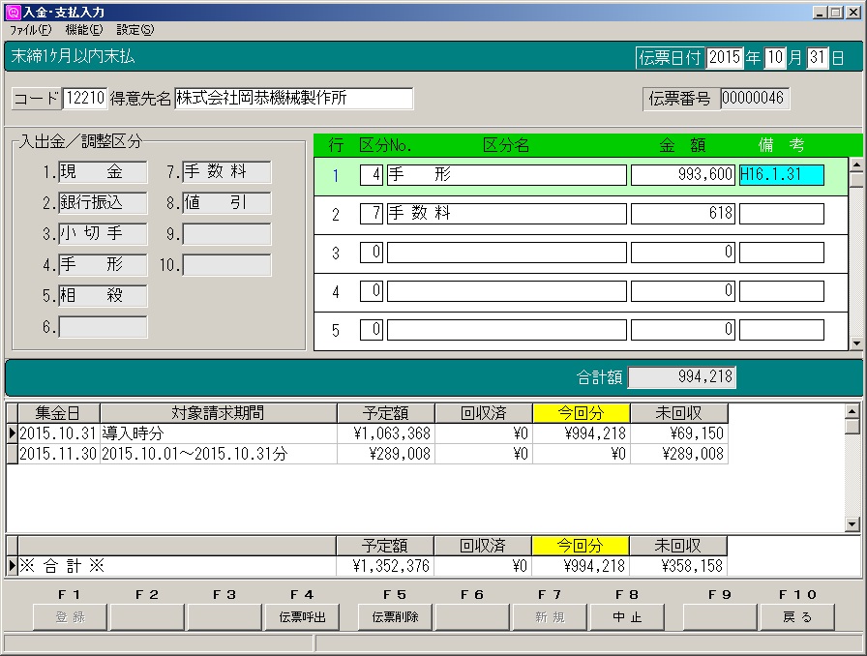The image size is (867, 656).
Task: Click the 未回収 header in collection list
Action: (679, 413)
